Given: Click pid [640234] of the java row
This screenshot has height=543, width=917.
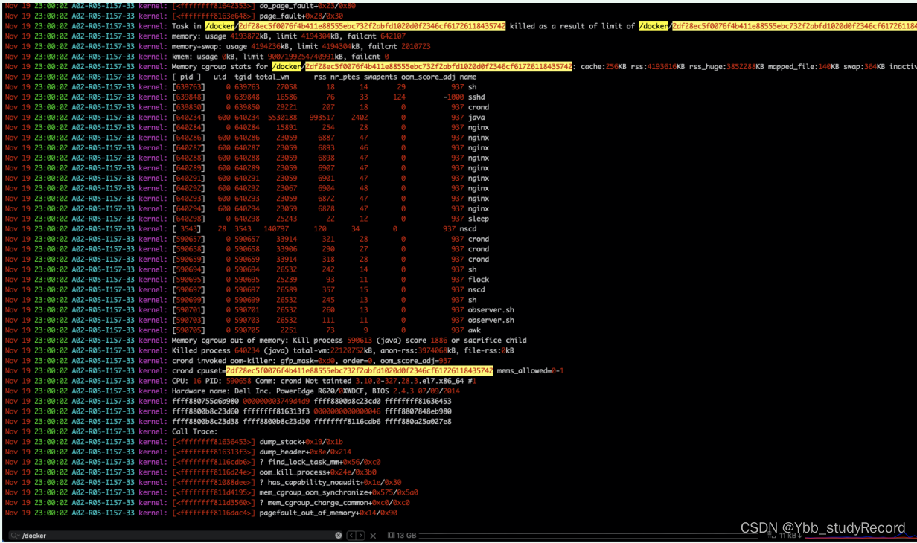Looking at the screenshot, I should [x=188, y=118].
